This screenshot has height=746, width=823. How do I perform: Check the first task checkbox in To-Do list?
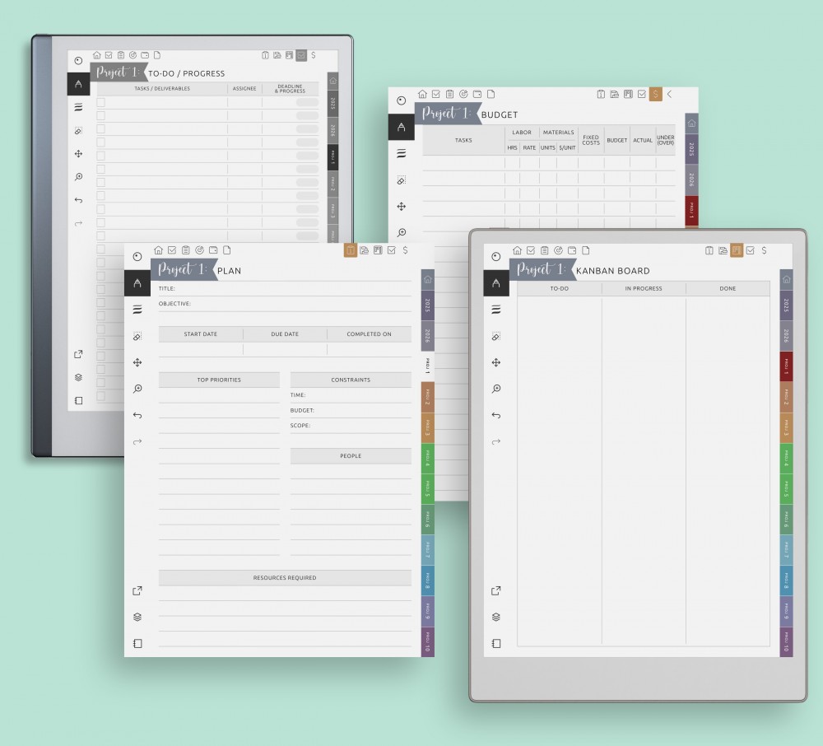(101, 103)
